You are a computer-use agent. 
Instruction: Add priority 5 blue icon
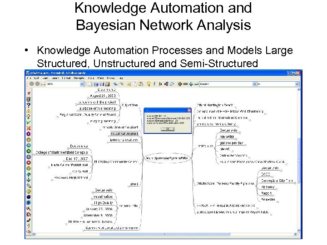click(29, 157)
